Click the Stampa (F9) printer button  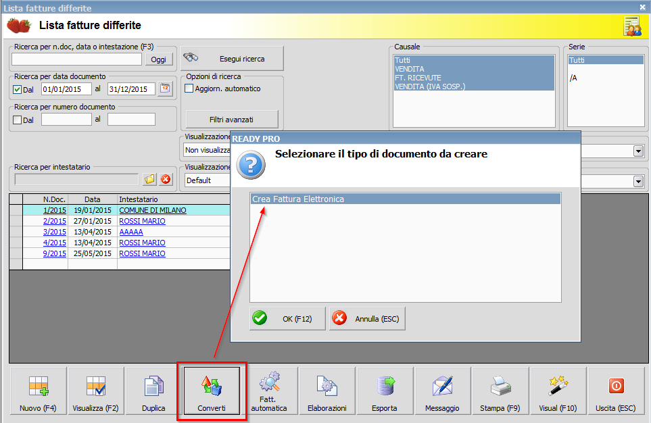click(500, 391)
